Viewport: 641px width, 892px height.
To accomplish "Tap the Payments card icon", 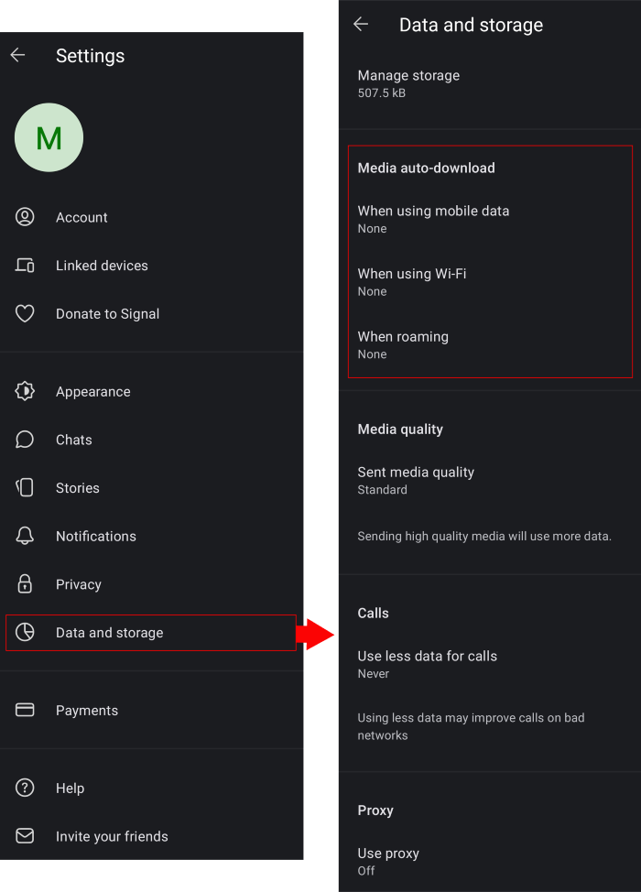I will (25, 711).
